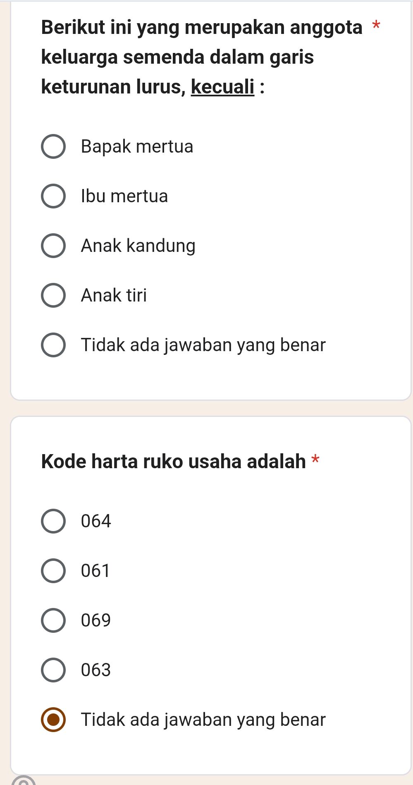Select the Bapak mertua radio button
The height and width of the screenshot is (785, 413).
coord(53,146)
